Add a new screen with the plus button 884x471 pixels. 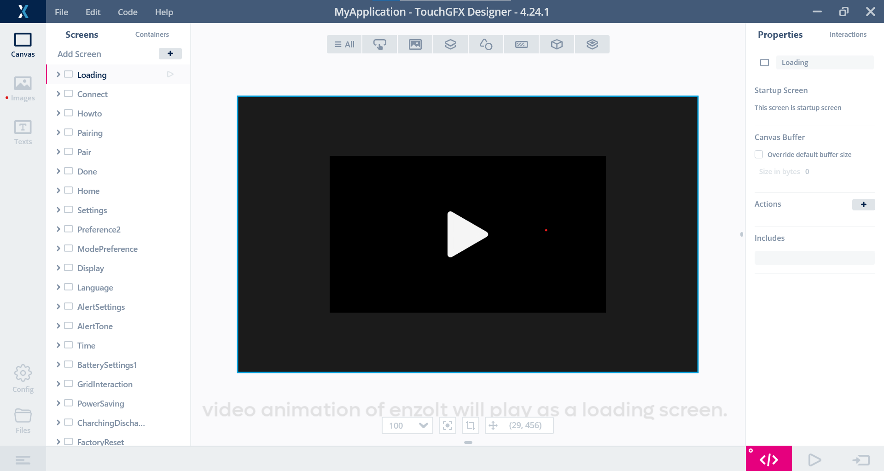click(x=170, y=53)
